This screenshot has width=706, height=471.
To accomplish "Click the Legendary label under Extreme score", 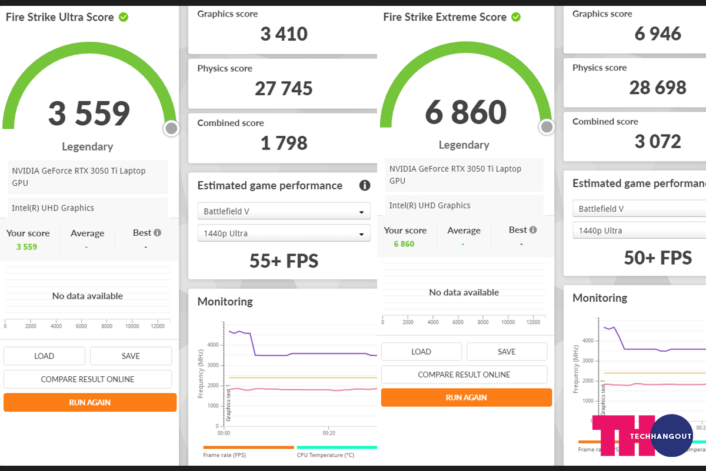I will [x=464, y=145].
